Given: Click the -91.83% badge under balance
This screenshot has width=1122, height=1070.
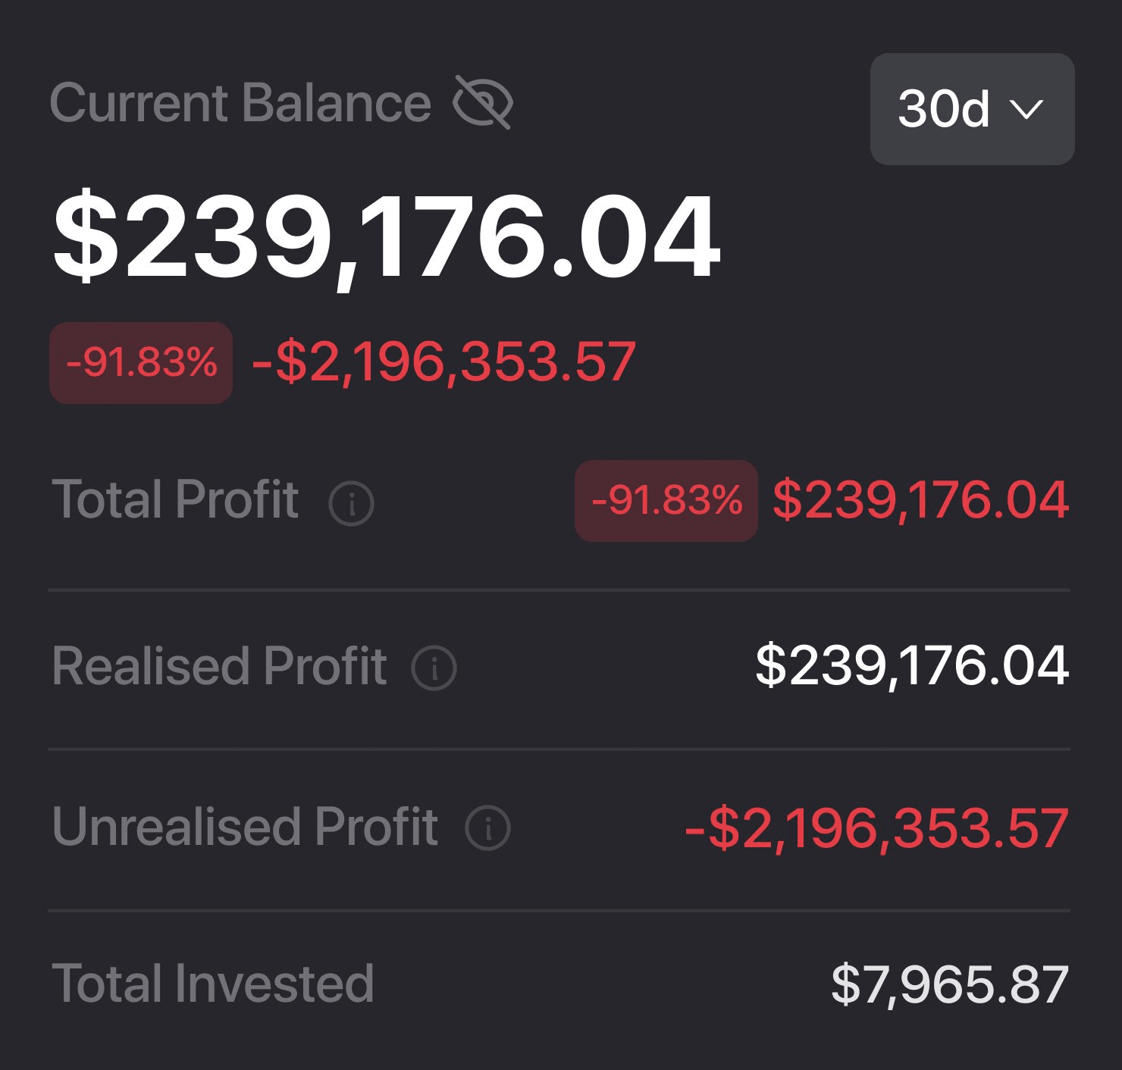Looking at the screenshot, I should pos(141,362).
